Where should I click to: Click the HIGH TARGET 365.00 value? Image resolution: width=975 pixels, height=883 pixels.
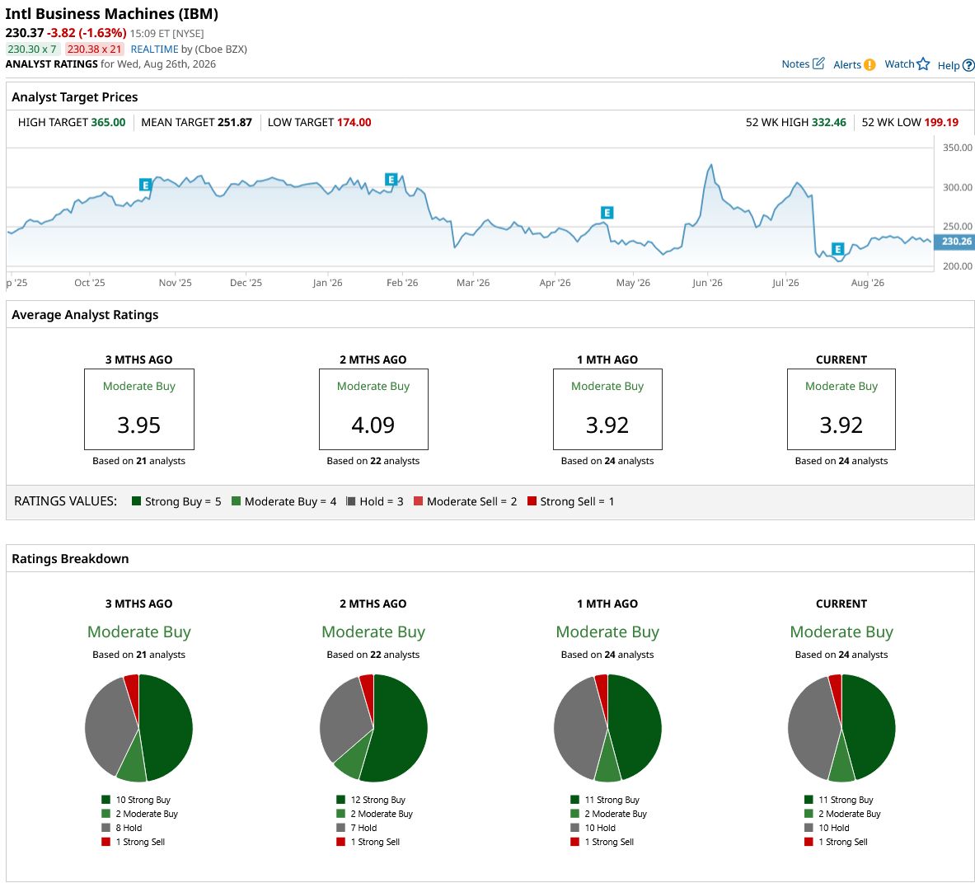(108, 123)
